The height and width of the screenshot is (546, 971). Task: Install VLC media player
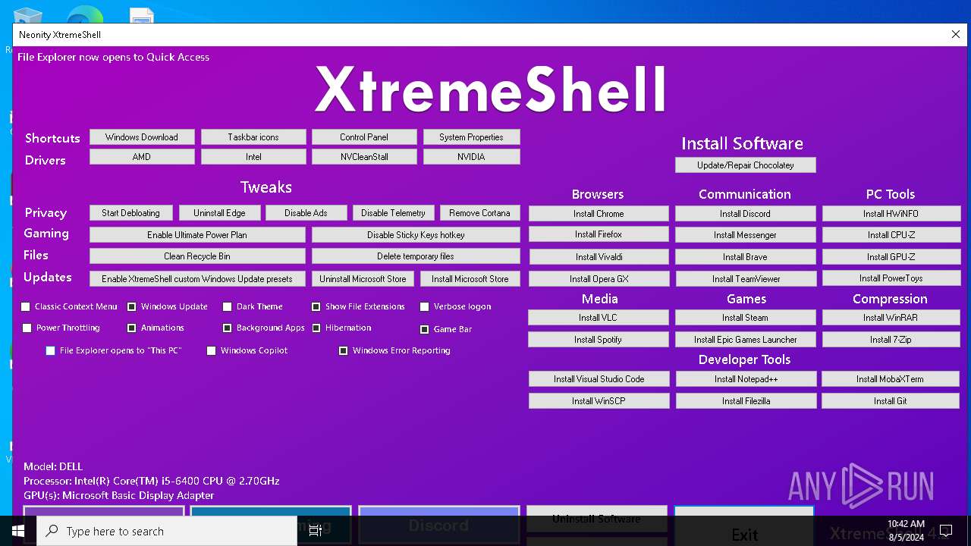(x=599, y=318)
